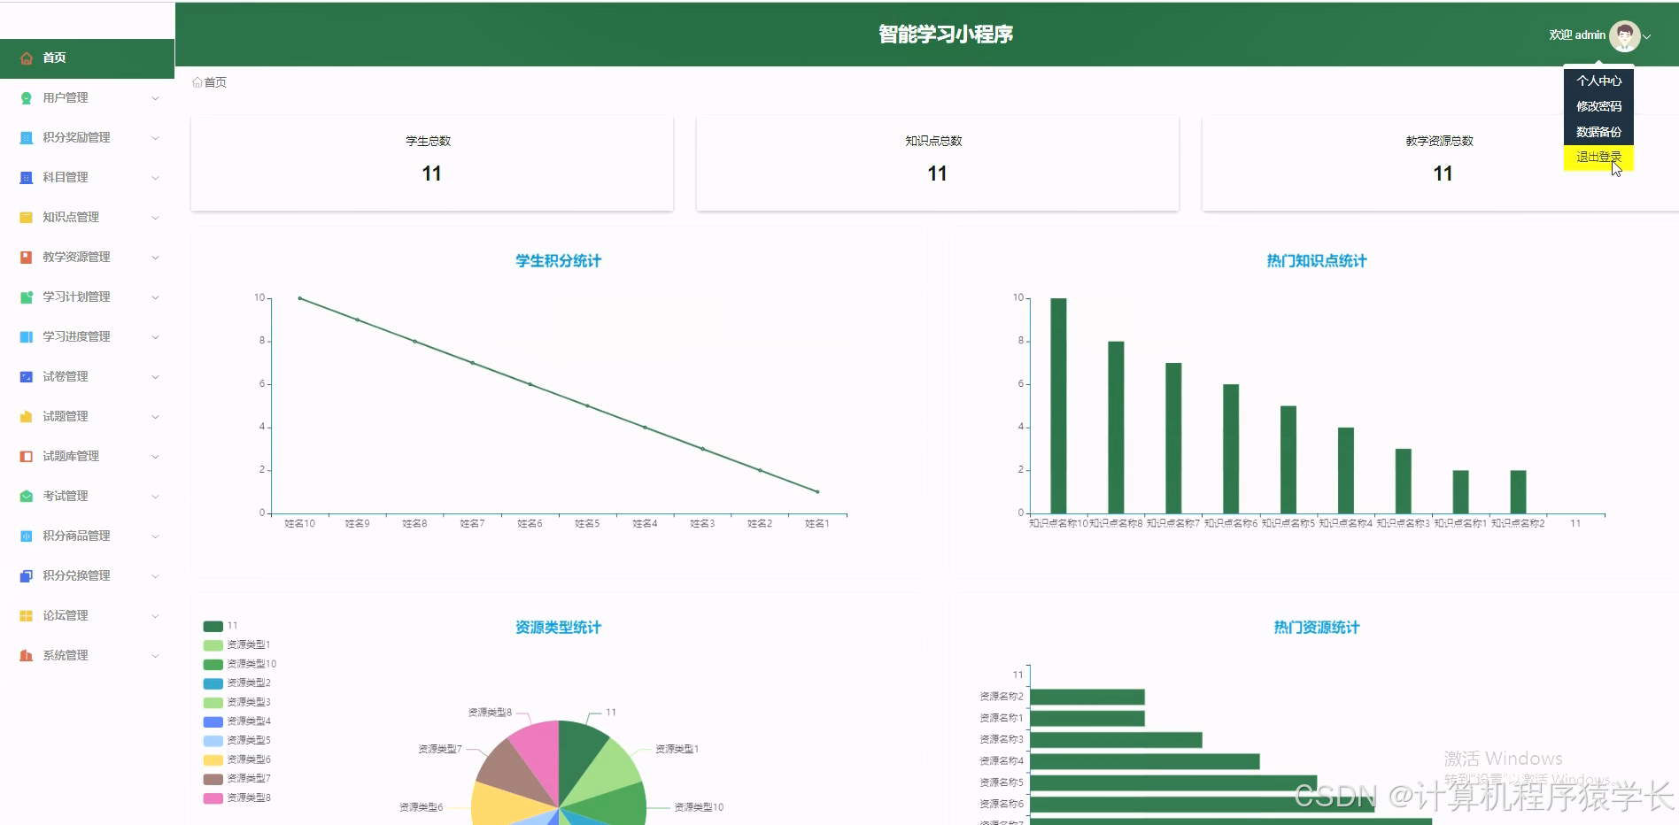Toggle legend swatch 资源类型10
Image resolution: width=1679 pixels, height=825 pixels.
[213, 664]
